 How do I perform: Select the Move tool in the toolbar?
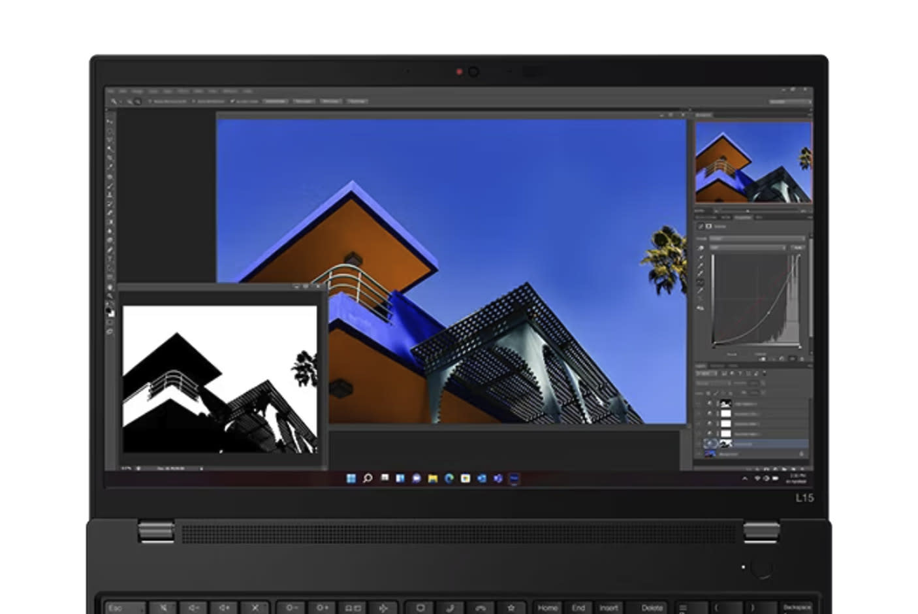pyautogui.click(x=110, y=121)
